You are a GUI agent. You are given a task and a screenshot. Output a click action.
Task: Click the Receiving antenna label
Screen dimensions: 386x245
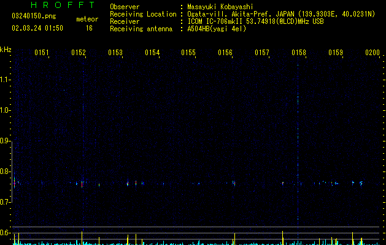tap(141, 29)
